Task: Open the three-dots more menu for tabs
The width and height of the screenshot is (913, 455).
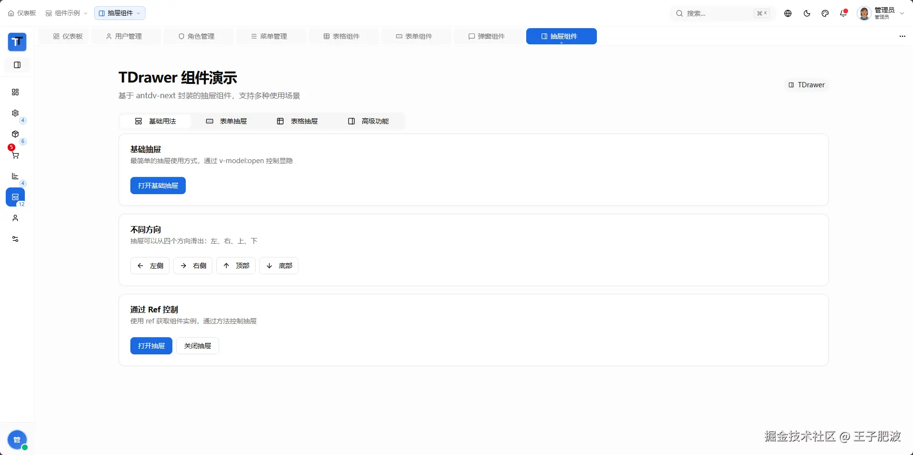Action: point(902,36)
